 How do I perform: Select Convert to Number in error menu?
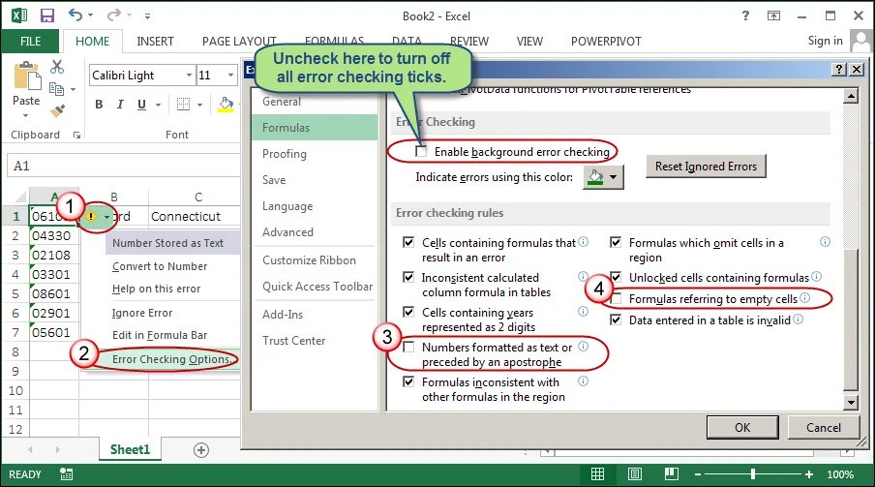pyautogui.click(x=160, y=266)
